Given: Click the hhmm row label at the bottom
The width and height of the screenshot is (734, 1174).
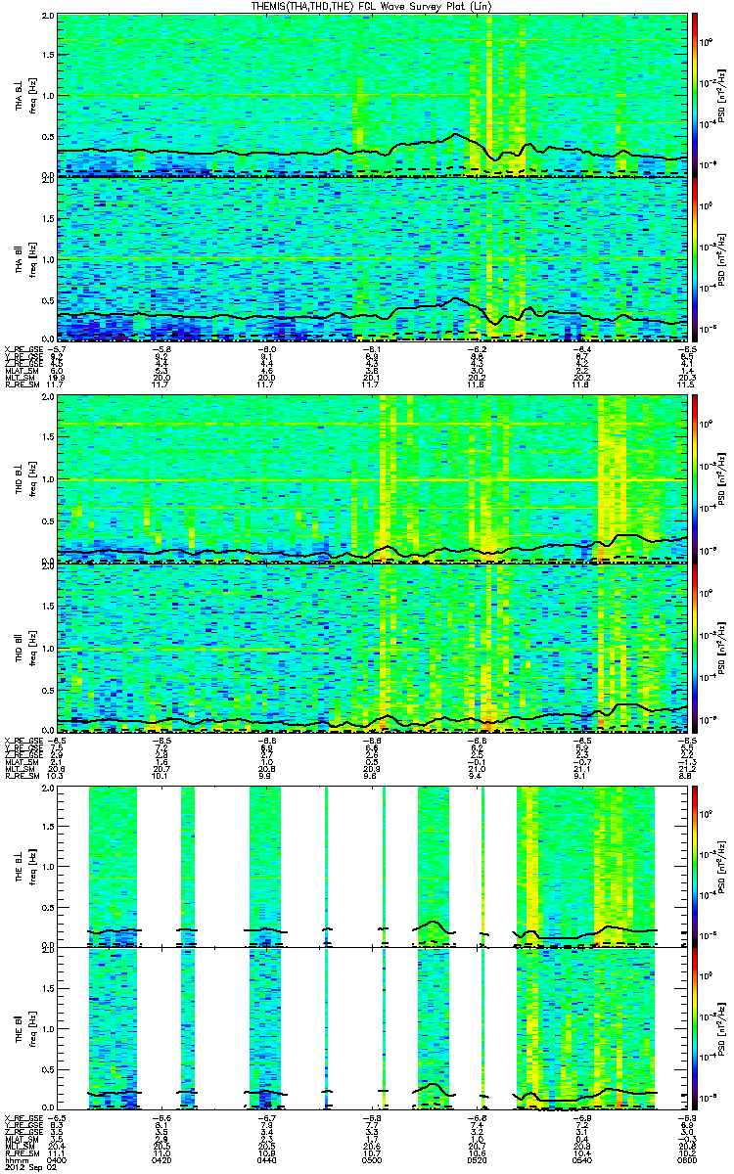Looking at the screenshot, I should click(x=15, y=1159).
